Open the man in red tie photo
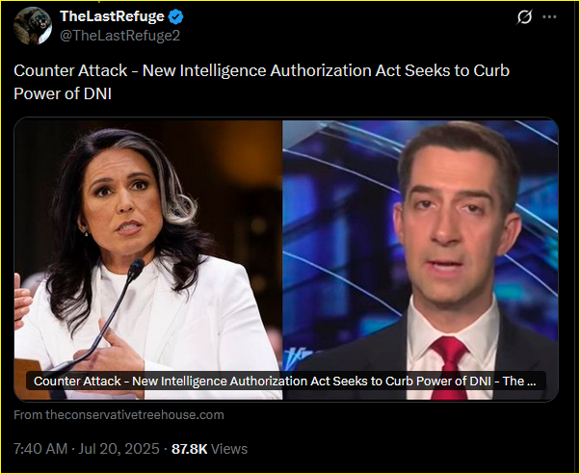This screenshot has height=474, width=580. [x=421, y=260]
